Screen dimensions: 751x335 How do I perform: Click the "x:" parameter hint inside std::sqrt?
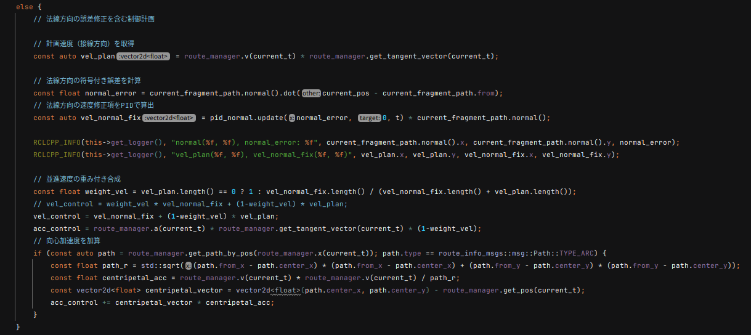coord(189,265)
